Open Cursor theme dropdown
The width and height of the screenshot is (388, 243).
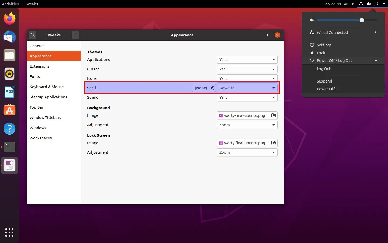pos(247,69)
